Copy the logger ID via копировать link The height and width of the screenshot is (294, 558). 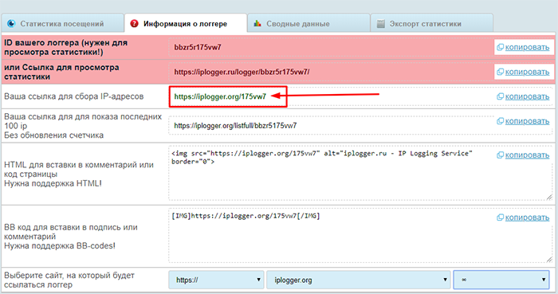tap(527, 47)
